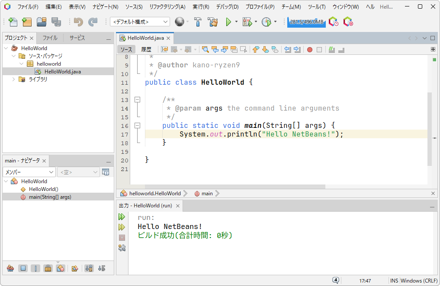440x286 pixels.
Task: Click the 履歴 history view button
Action: click(146, 50)
